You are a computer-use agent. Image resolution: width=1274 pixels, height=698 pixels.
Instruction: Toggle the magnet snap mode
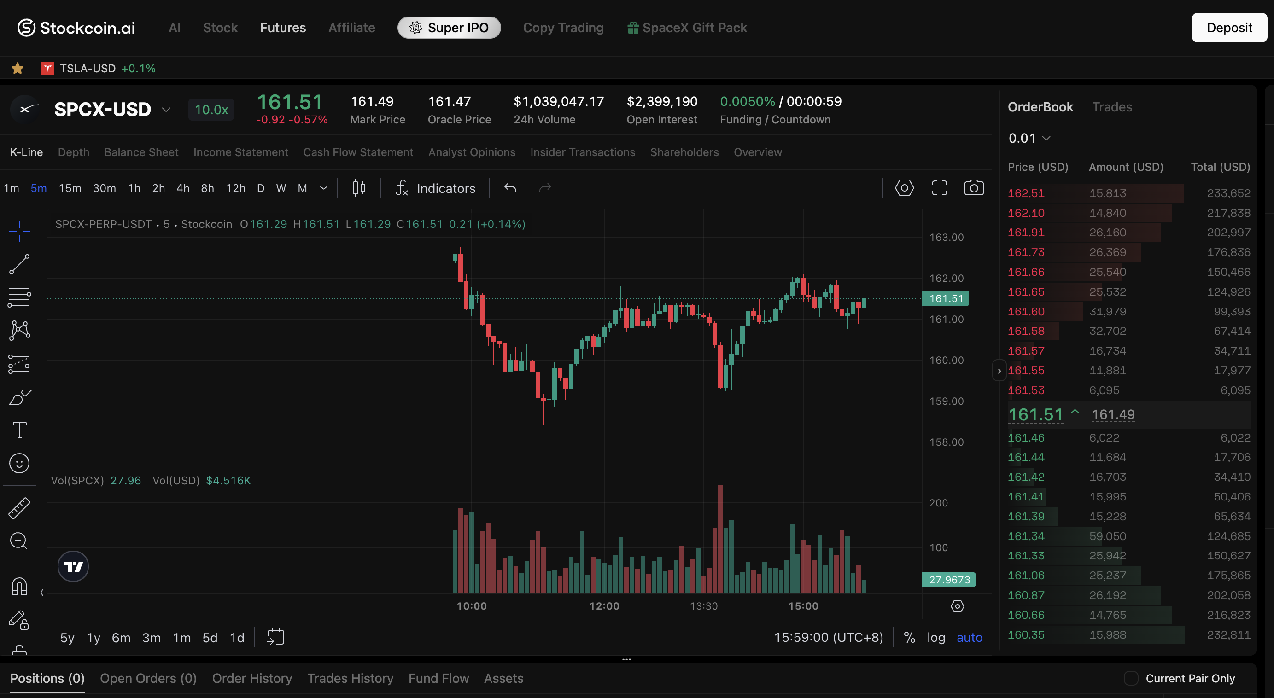[19, 587]
